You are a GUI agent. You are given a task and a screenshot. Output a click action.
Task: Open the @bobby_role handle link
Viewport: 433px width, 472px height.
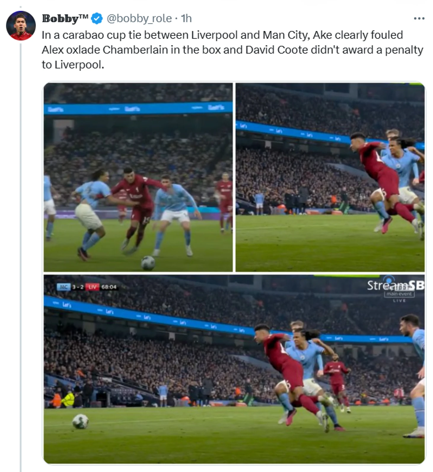(x=139, y=18)
